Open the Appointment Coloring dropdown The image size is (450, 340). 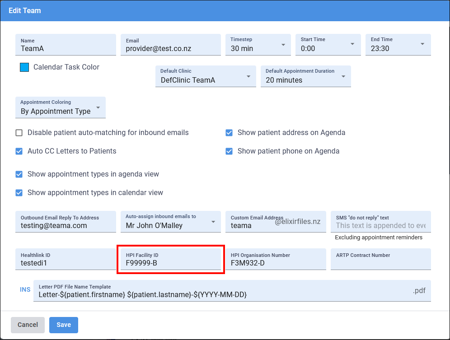point(60,107)
